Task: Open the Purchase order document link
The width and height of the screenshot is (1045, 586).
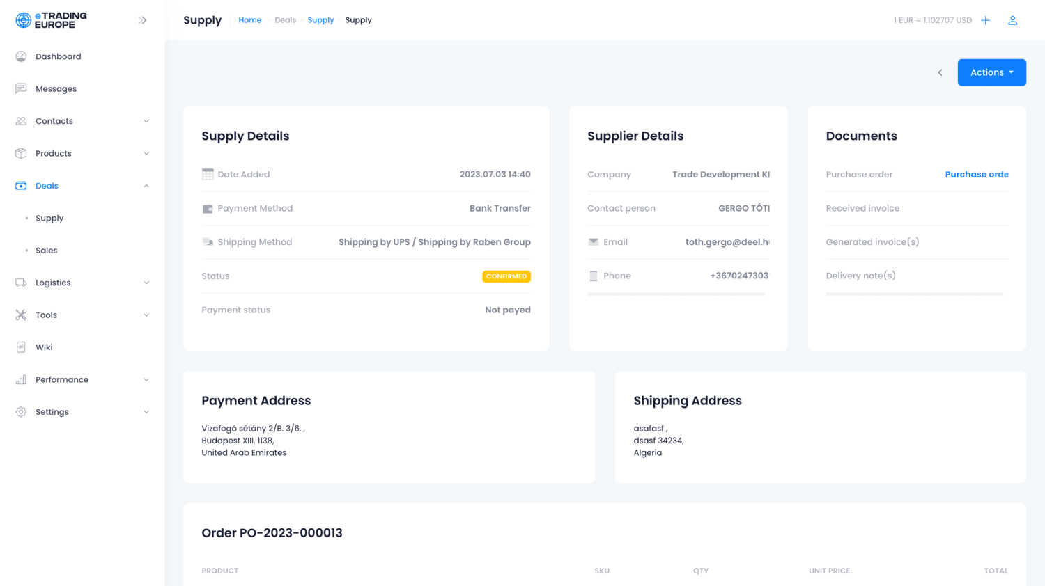Action: click(x=976, y=175)
